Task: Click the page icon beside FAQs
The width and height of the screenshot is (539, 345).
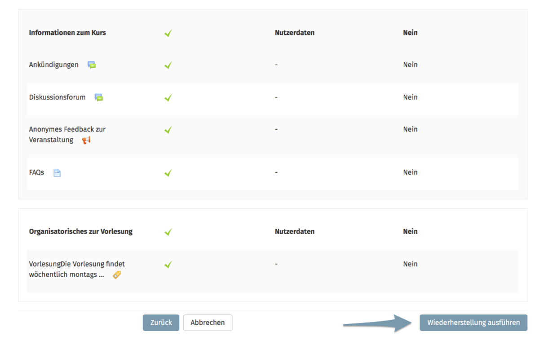Action: [57, 173]
